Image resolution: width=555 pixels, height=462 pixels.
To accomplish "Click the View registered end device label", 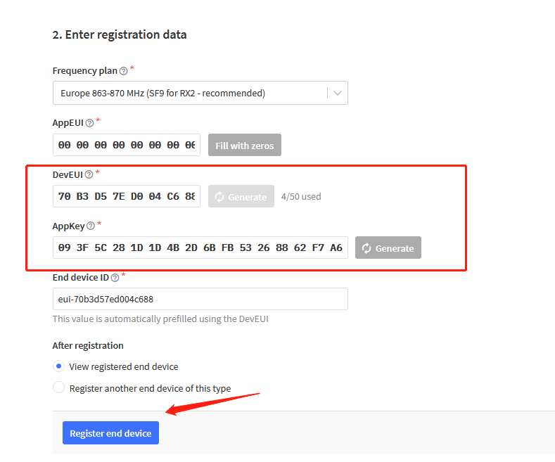I will pos(124,366).
